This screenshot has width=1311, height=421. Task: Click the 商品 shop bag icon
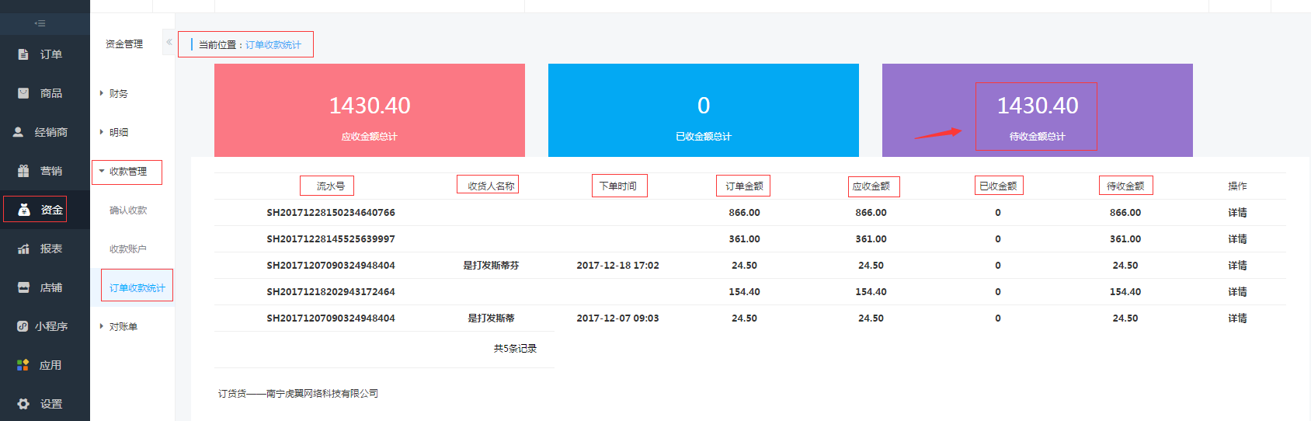click(x=23, y=93)
